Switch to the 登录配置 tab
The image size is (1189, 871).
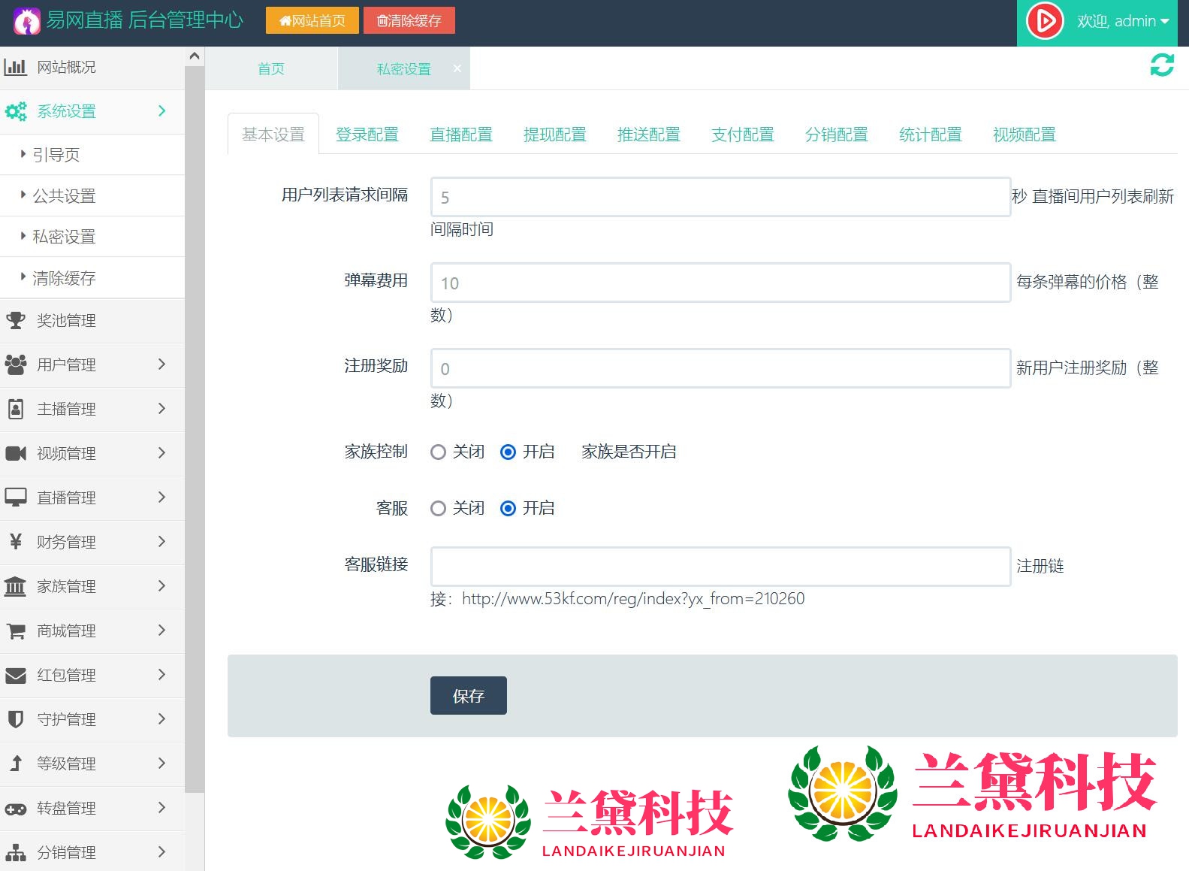[367, 135]
